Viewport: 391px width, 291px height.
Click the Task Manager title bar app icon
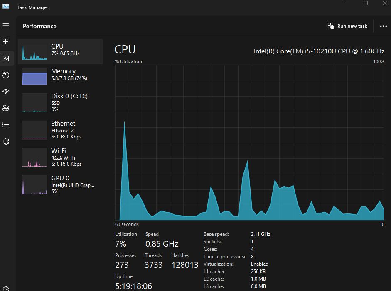point(6,6)
